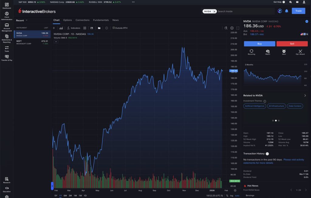The image size is (311, 198).
Task: Click the Alert alarm clock icon
Action: click(284, 52)
